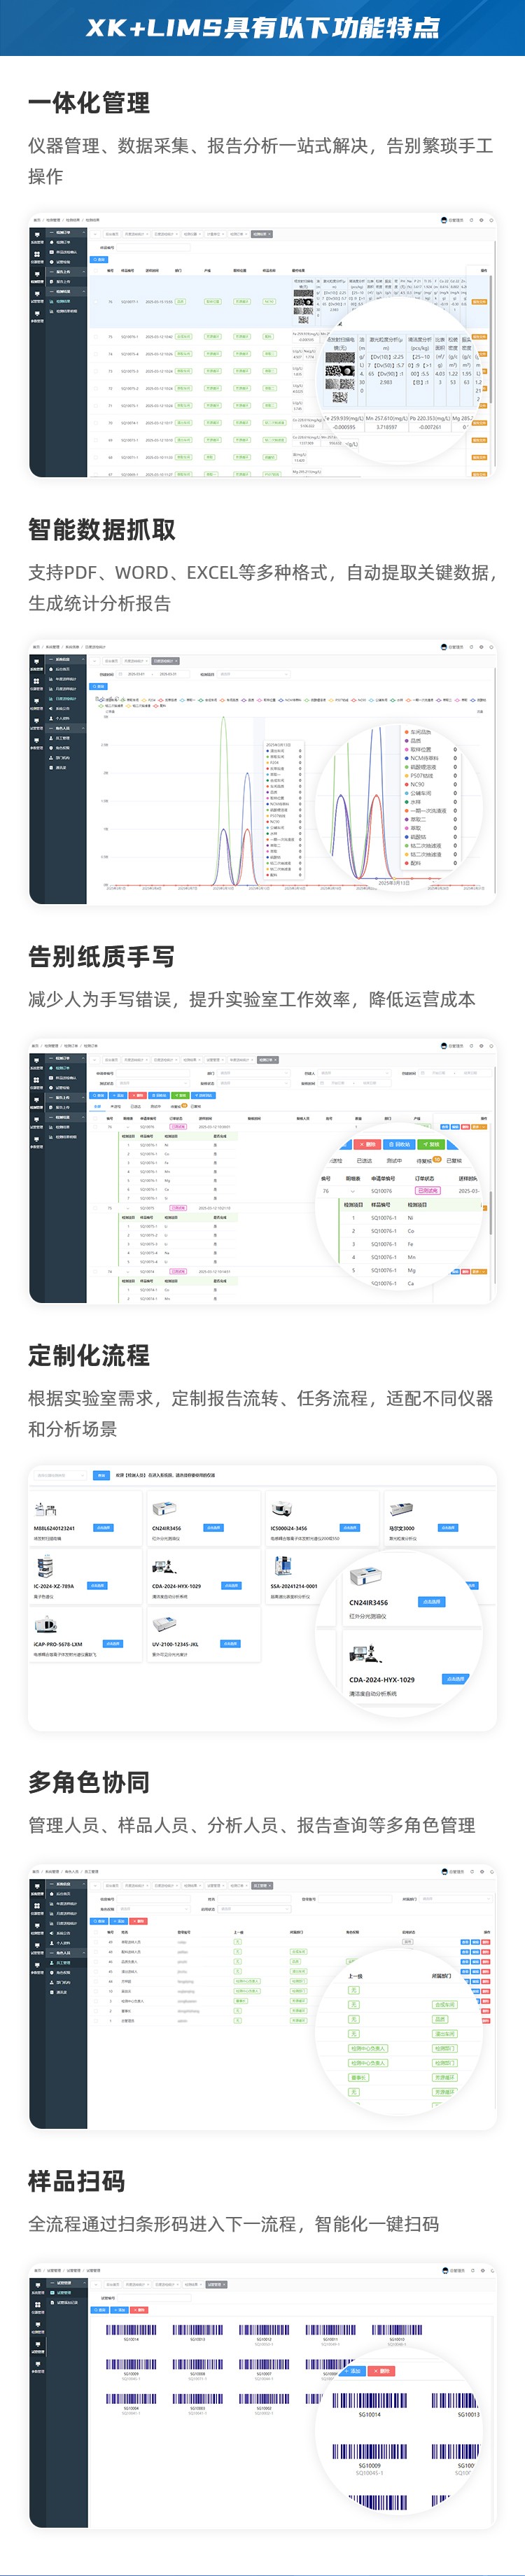This screenshot has width=525, height=2576.
Task: Collapse the expanded row 76 chevron
Action: point(352,1191)
